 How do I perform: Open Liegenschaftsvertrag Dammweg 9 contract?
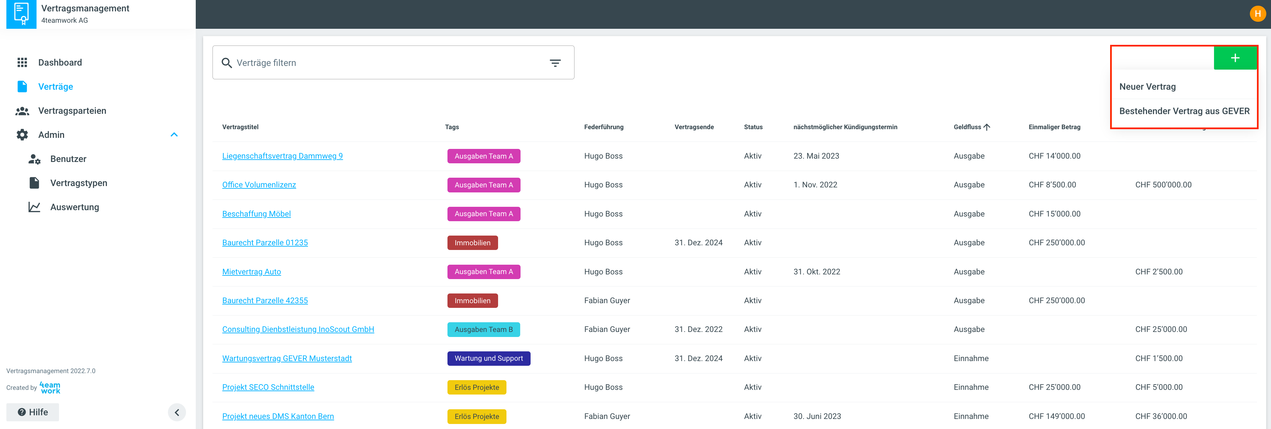[282, 156]
